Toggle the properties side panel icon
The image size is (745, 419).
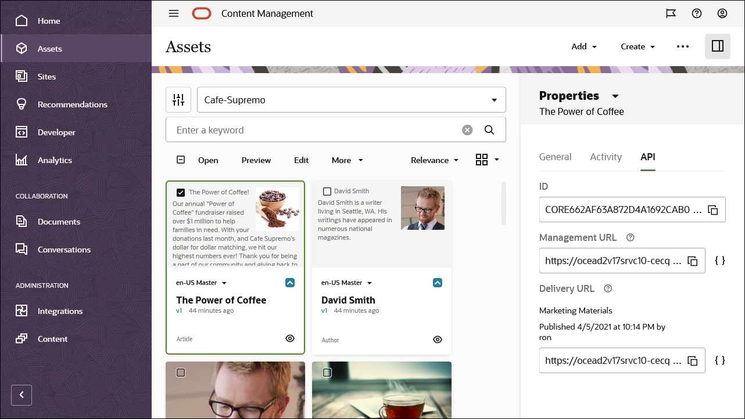(718, 46)
